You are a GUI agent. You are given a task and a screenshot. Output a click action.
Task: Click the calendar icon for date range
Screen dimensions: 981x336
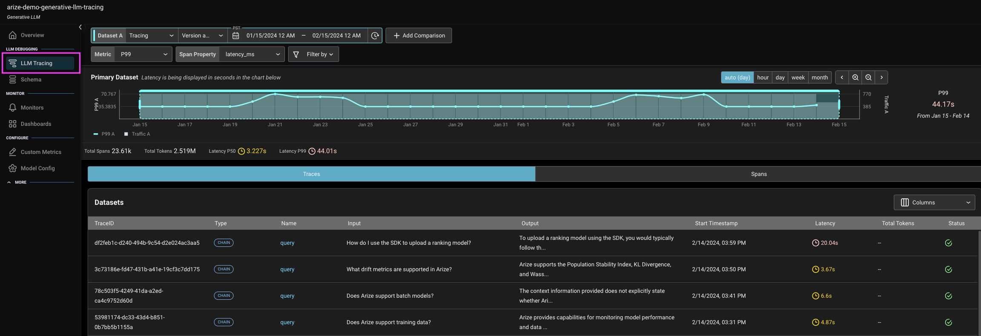tap(236, 35)
